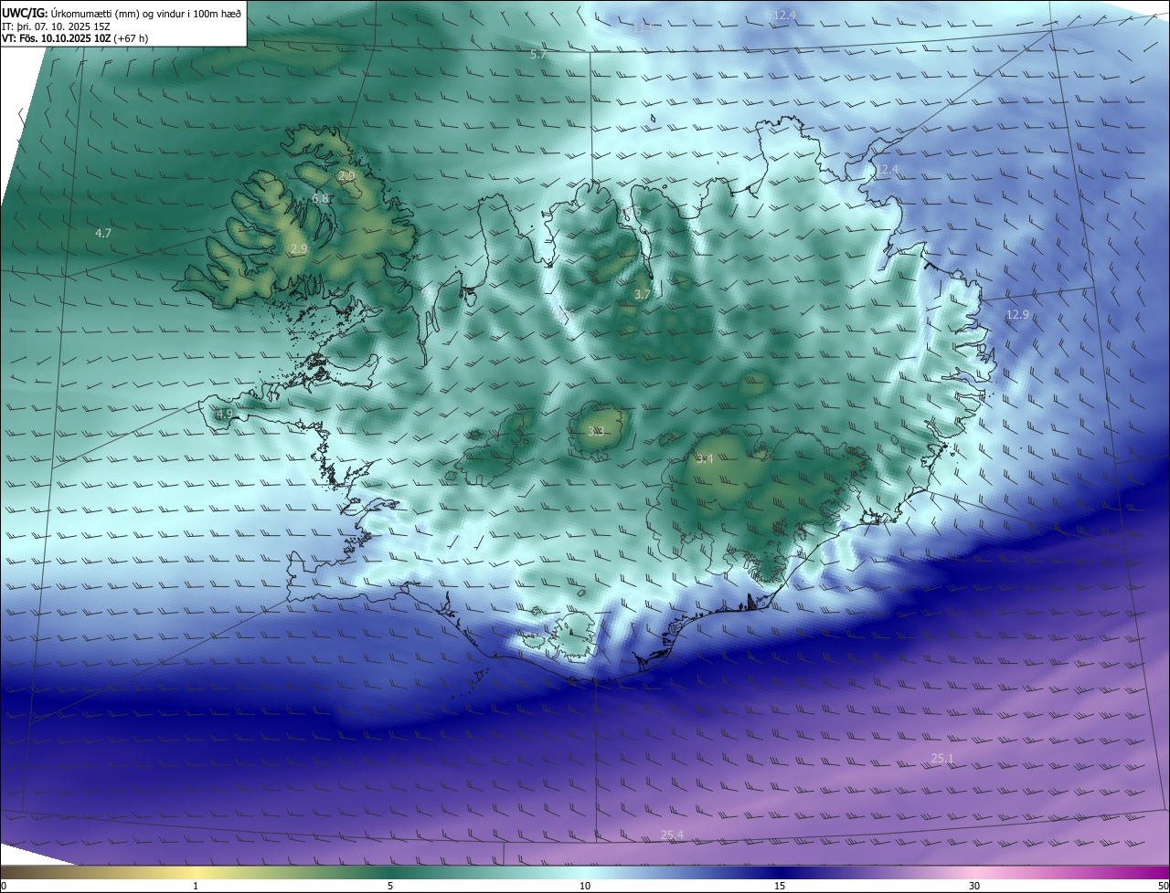Click the 4.9 value label on the western peninsula

pos(224,415)
